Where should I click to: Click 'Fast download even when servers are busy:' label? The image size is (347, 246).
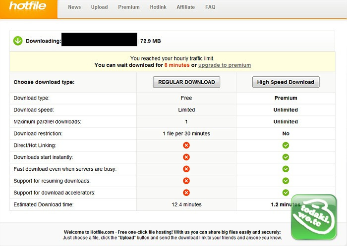coord(65,169)
